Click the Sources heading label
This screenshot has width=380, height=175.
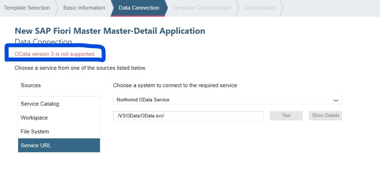31,85
